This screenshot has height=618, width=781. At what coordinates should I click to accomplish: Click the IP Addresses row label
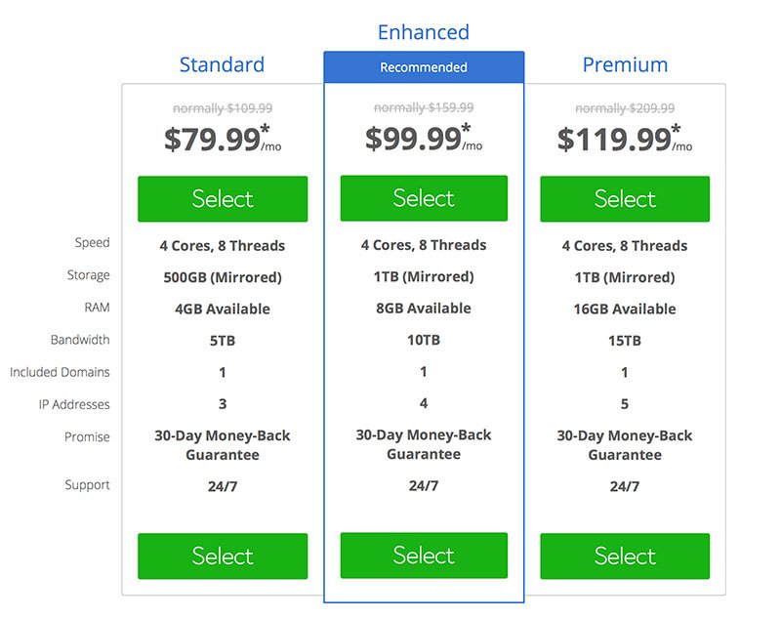coord(74,404)
